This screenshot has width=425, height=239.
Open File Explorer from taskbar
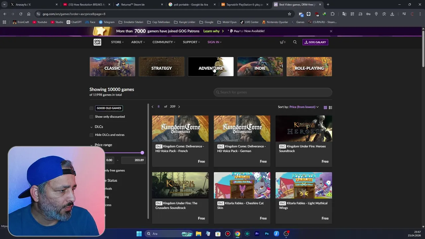(198, 234)
